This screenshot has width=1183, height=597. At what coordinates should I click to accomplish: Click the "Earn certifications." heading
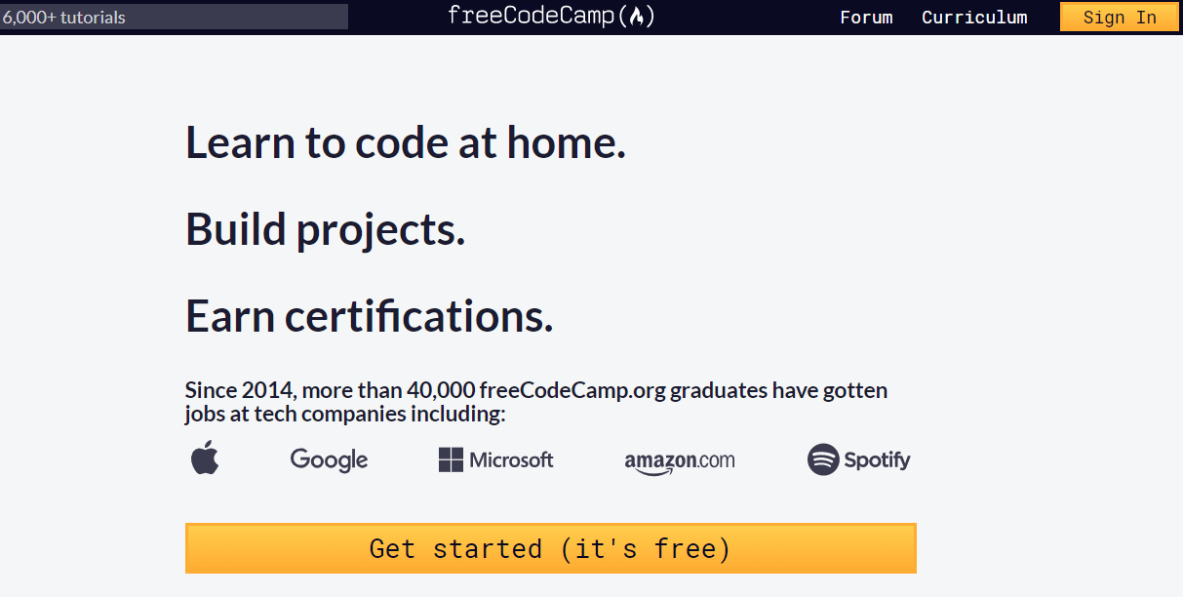click(x=369, y=316)
